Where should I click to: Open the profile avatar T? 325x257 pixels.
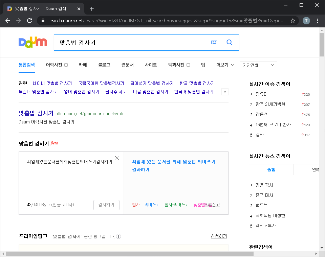306,21
